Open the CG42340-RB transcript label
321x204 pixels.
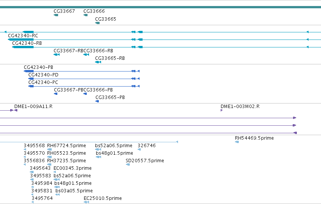27,43
